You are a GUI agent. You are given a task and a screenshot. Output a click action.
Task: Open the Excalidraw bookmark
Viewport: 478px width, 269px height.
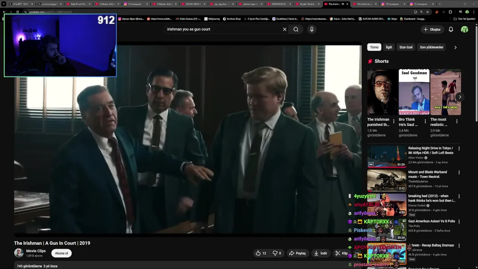285,19
